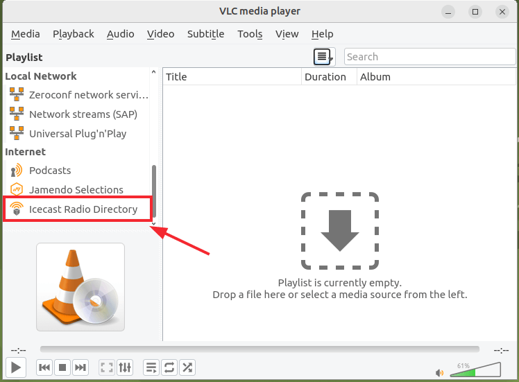This screenshot has width=519, height=382.
Task: Select Jamendo Selections source
Action: (x=78, y=190)
